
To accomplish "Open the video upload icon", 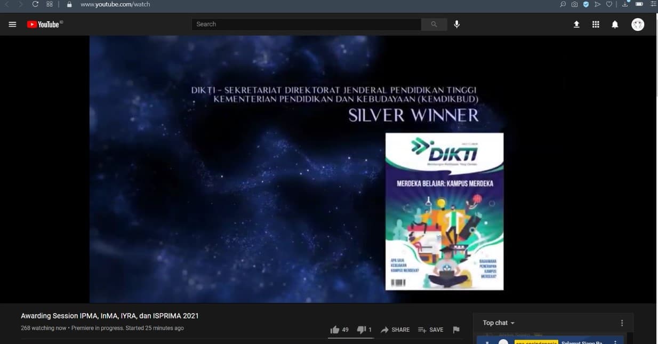I will (576, 24).
